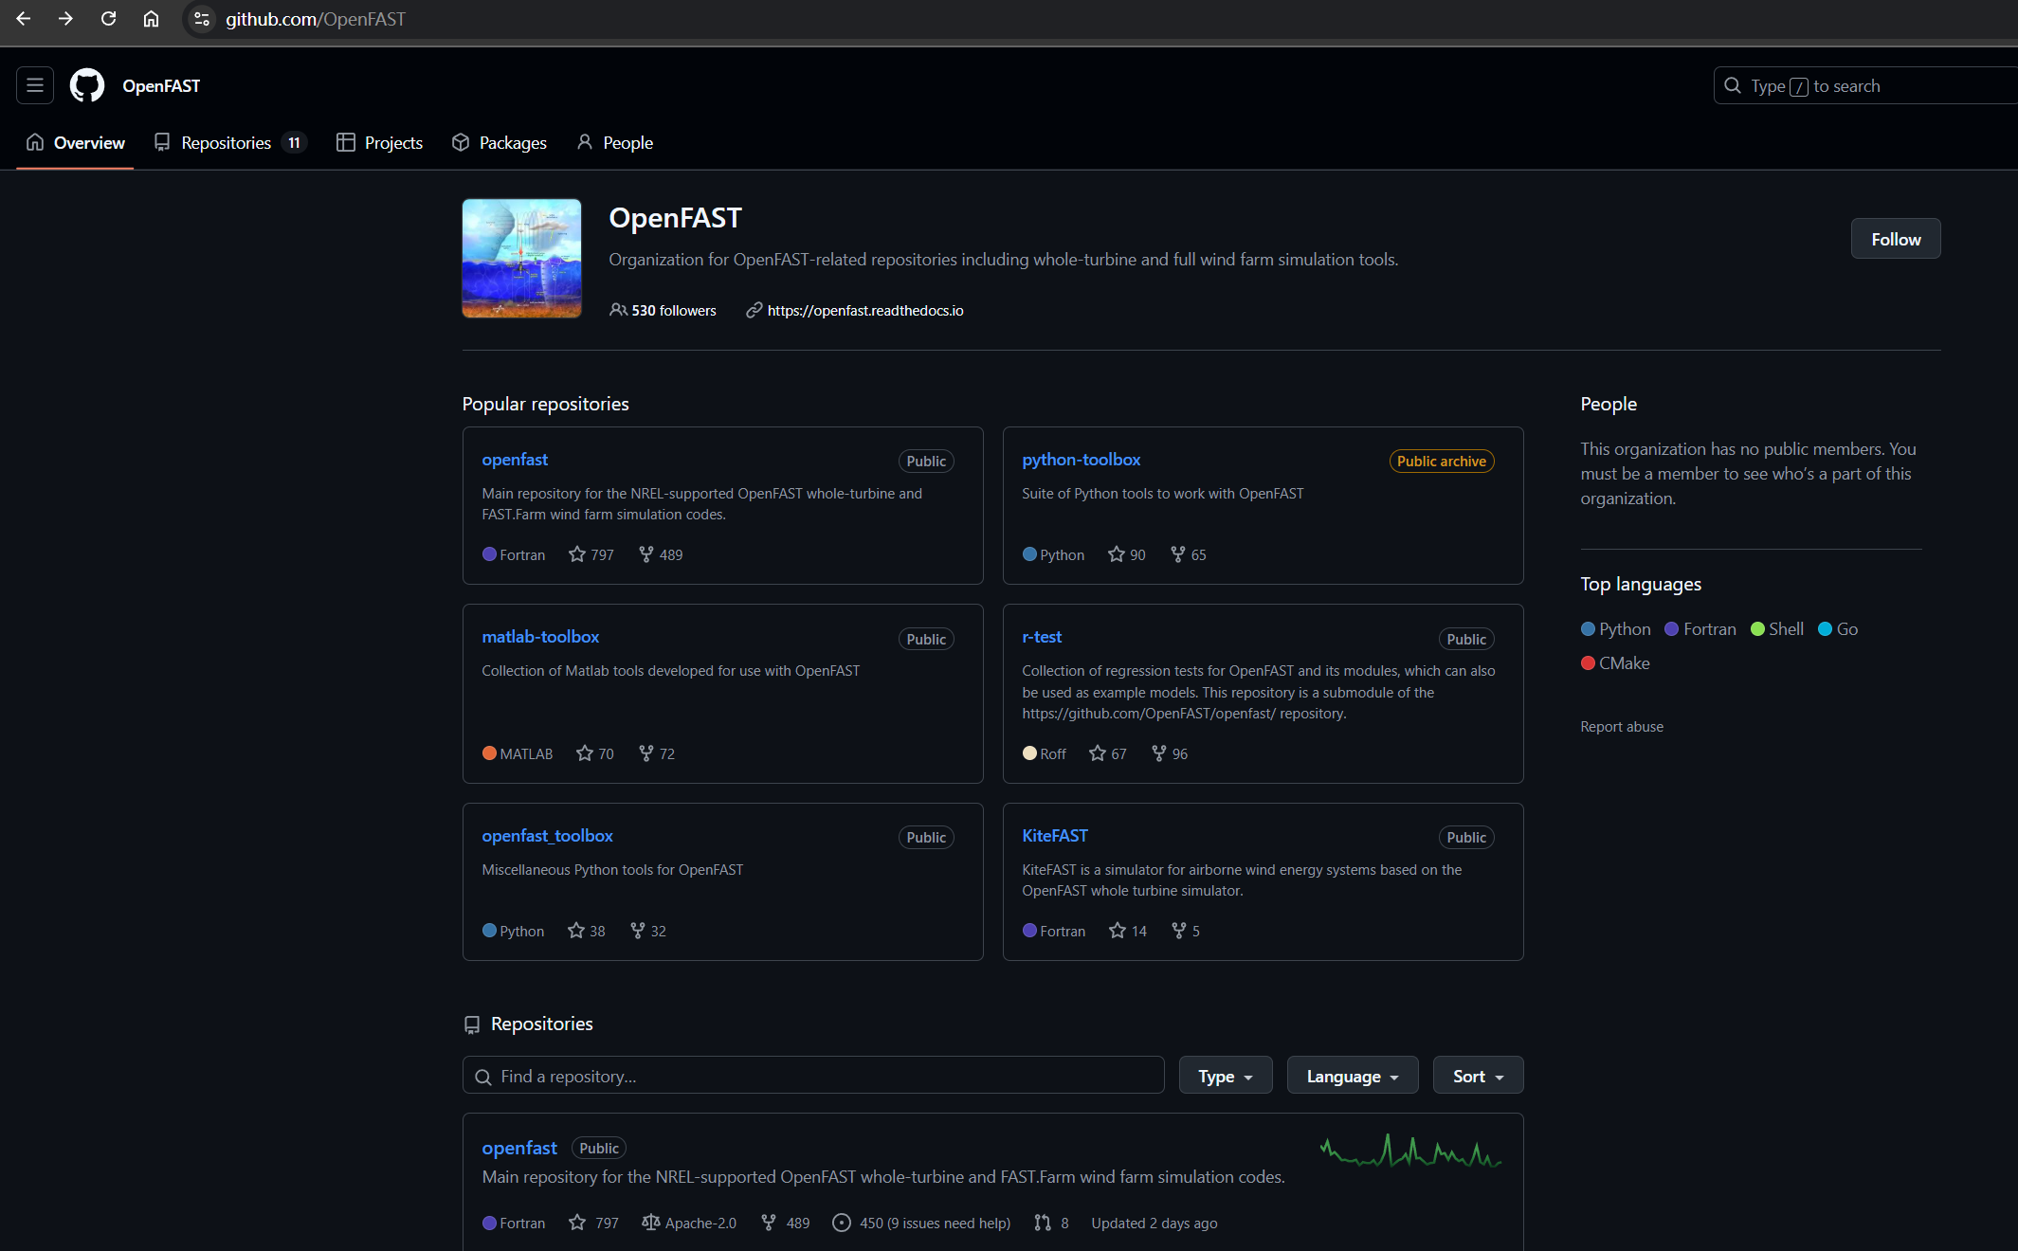Open the hamburger navigation menu
Viewport: 2018px width, 1251px height.
34,85
